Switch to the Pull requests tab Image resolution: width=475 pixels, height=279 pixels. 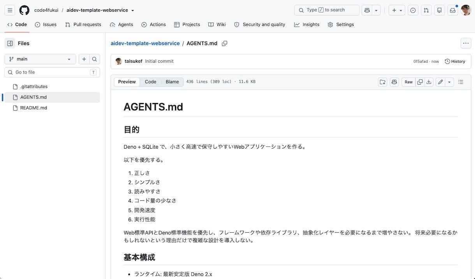pyautogui.click(x=83, y=25)
